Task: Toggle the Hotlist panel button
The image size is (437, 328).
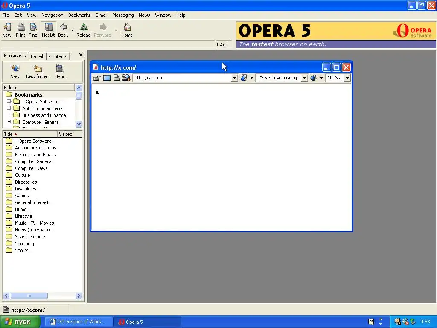Action: [48, 30]
